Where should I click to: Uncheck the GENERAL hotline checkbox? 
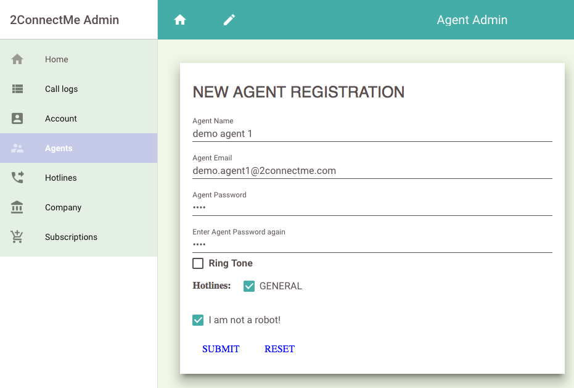[249, 286]
